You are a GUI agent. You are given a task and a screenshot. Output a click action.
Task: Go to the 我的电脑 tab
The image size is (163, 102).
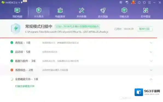click(x=17, y=13)
